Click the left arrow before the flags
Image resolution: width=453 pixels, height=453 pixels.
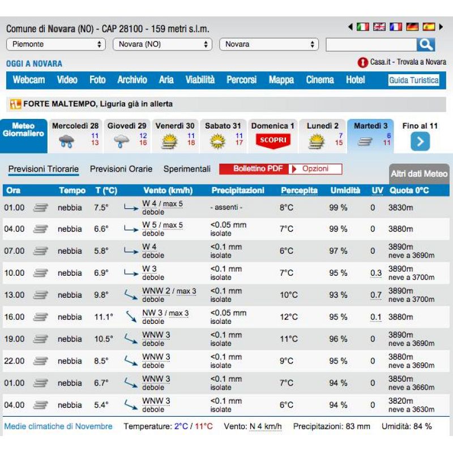coord(351,27)
